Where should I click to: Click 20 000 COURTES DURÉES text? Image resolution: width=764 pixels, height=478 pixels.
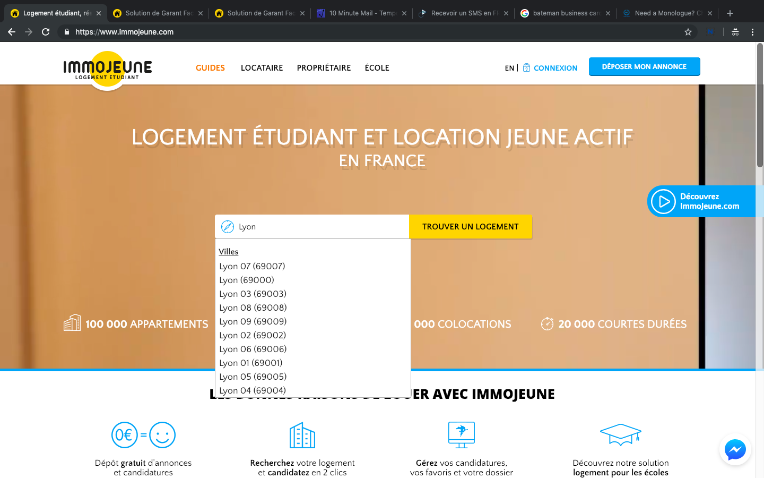[x=622, y=324]
